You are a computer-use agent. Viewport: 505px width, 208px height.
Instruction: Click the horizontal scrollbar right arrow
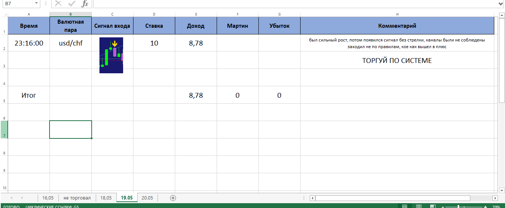495,198
